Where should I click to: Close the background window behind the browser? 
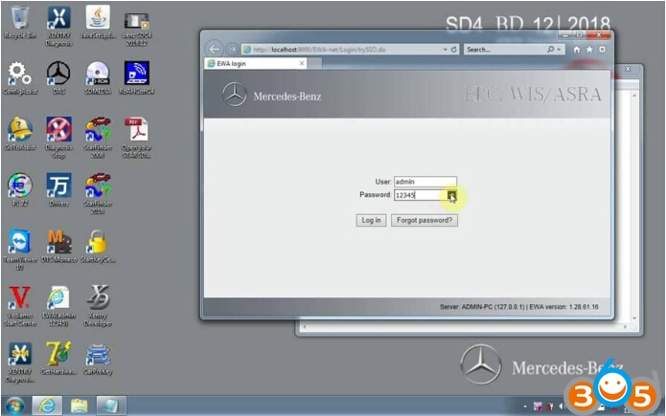coord(628,69)
